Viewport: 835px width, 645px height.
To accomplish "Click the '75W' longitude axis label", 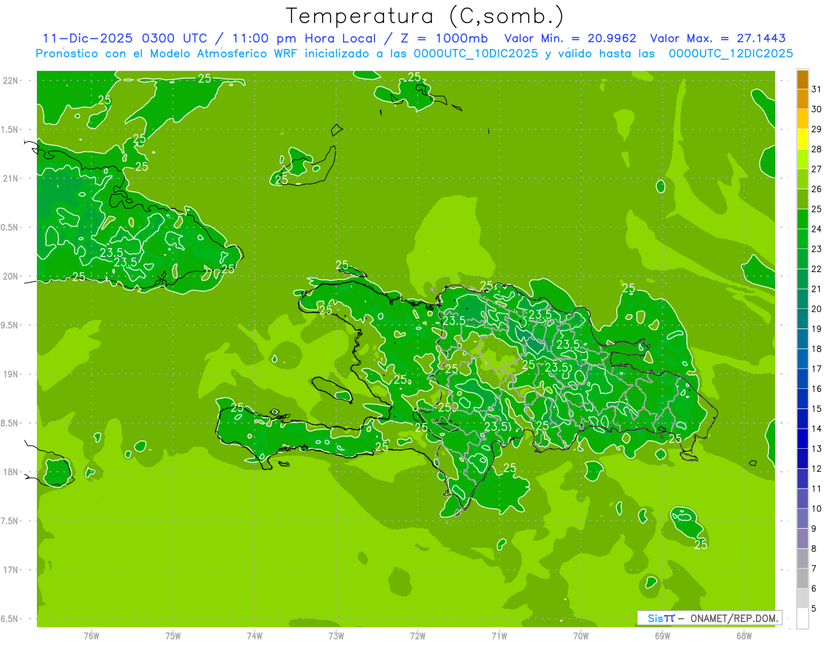I will pos(173,635).
